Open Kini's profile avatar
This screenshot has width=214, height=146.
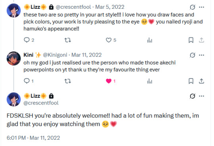coord(13,59)
